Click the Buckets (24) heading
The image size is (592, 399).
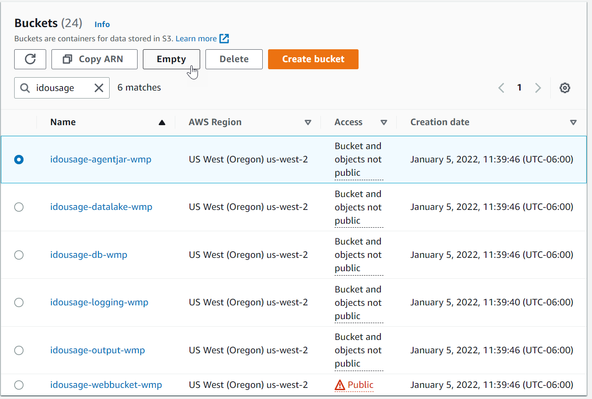(48, 23)
